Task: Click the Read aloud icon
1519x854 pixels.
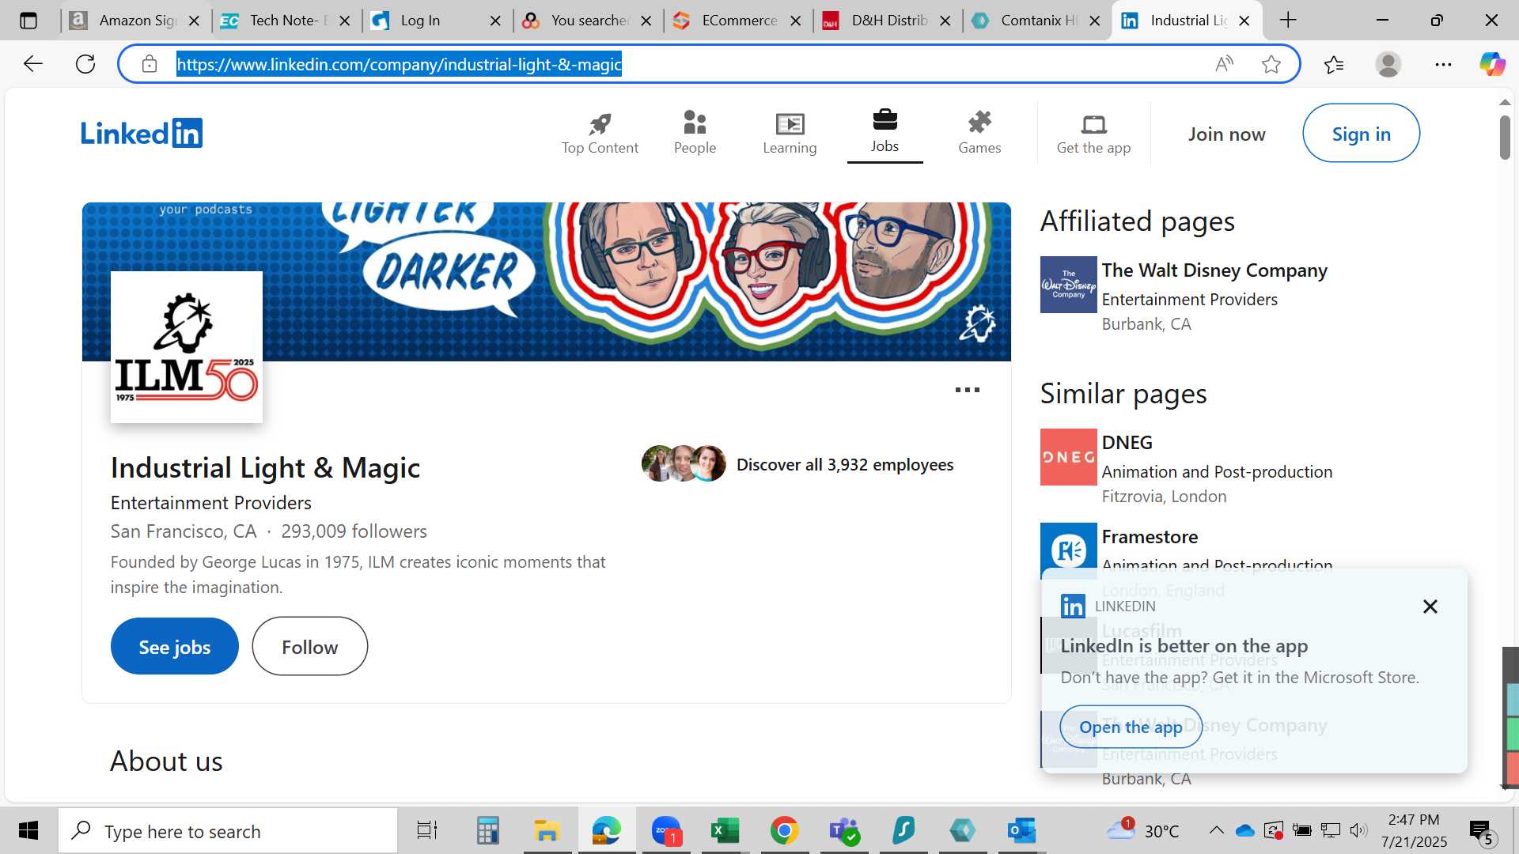Action: point(1224,64)
